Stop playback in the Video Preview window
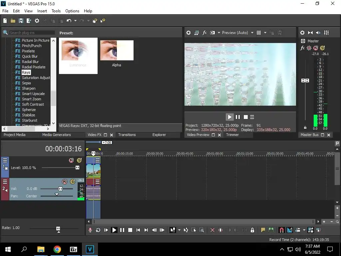 point(246,117)
